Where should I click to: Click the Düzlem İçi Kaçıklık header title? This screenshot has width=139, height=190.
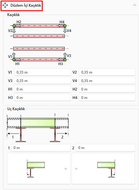[x=26, y=5]
